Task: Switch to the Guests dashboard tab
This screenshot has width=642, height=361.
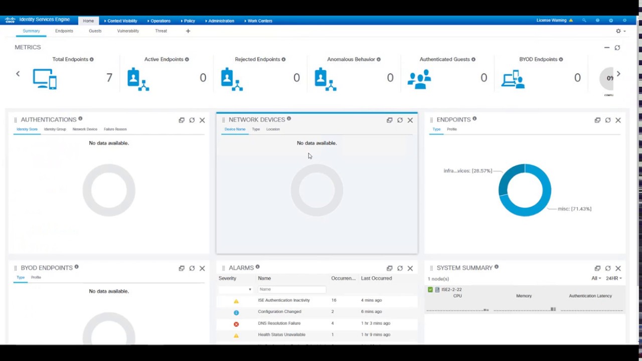Action: coord(95,31)
